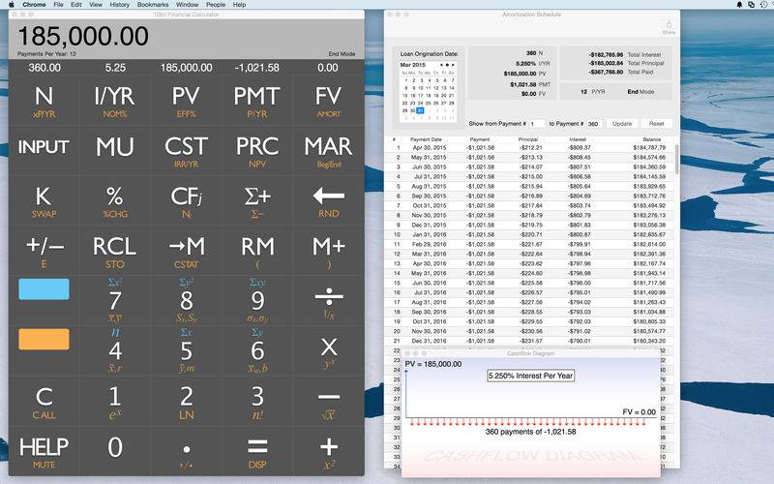Click digit 1 on the keypad
The width and height of the screenshot is (774, 484).
(115, 401)
